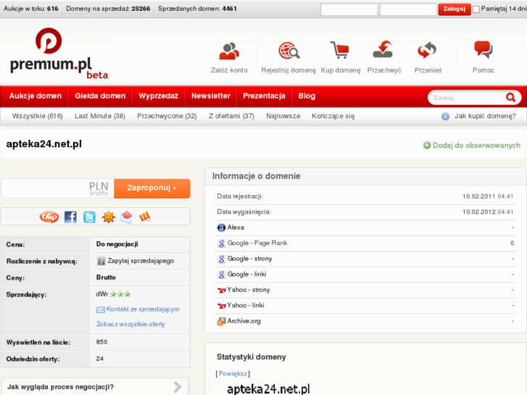Focus the login password field
Screen dimensions: 527x395
click(x=407, y=9)
